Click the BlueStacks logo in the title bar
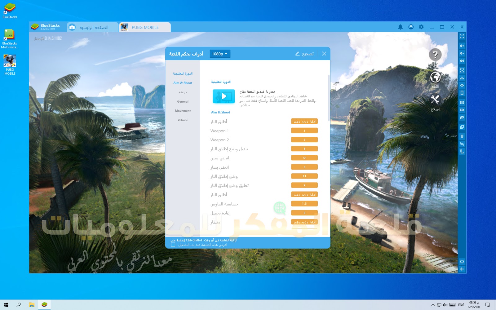This screenshot has height=310, width=496. tap(35, 27)
